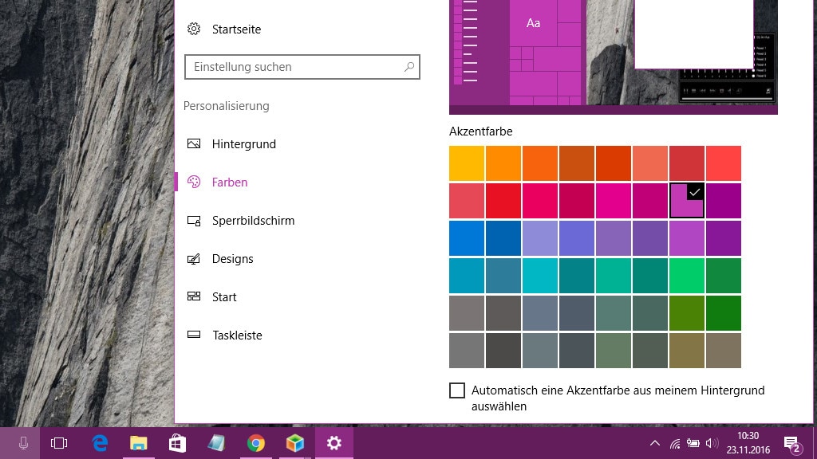Image resolution: width=817 pixels, height=459 pixels.
Task: Return to the Startseite menu entry
Action: point(236,29)
